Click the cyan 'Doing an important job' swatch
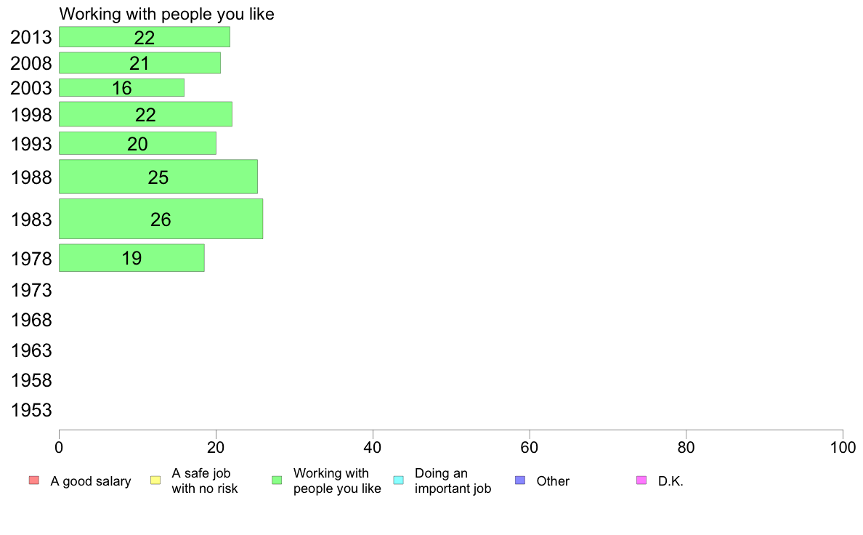Screen dimensions: 863x535 point(399,480)
